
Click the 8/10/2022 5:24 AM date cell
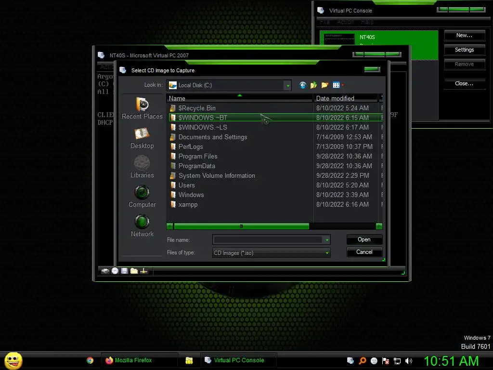pyautogui.click(x=342, y=108)
